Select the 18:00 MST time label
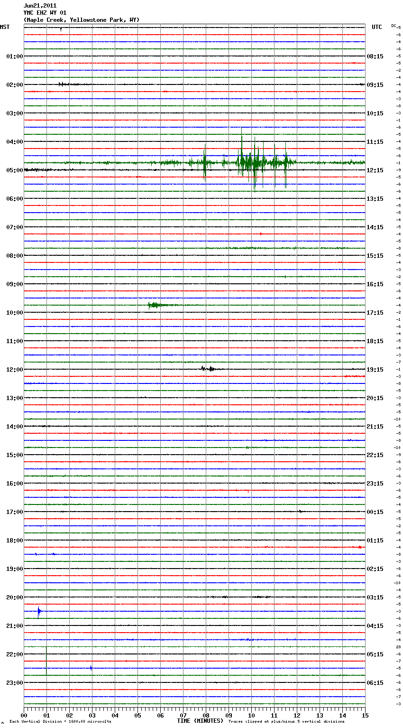403x728 pixels. pos(15,541)
